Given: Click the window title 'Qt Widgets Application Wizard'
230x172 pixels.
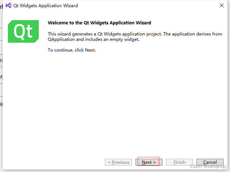Looking at the screenshot, I should (x=46, y=6).
